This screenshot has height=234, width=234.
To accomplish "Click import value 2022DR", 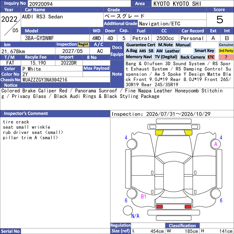I will [69, 63].
